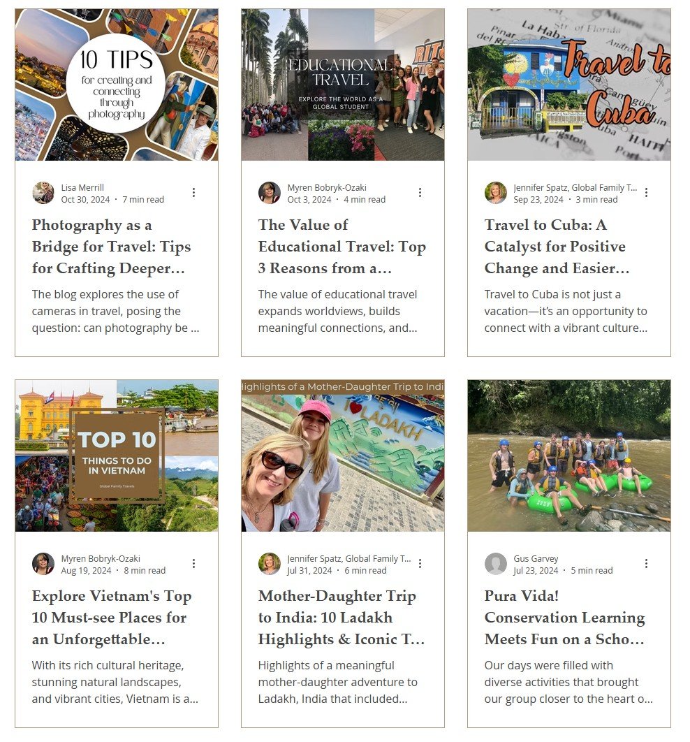
Task: Open three-dot menu on Educational Travel post
Action: tap(420, 193)
